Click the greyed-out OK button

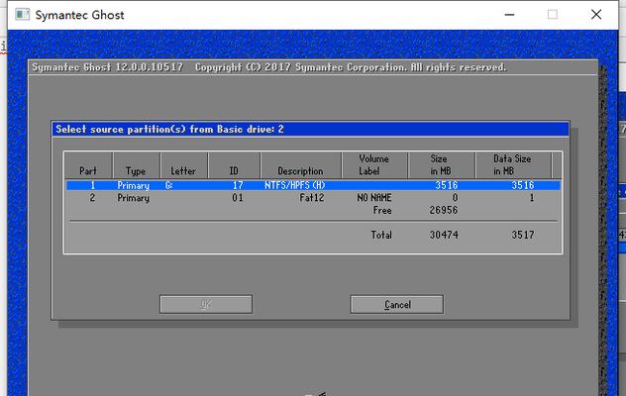click(x=206, y=305)
